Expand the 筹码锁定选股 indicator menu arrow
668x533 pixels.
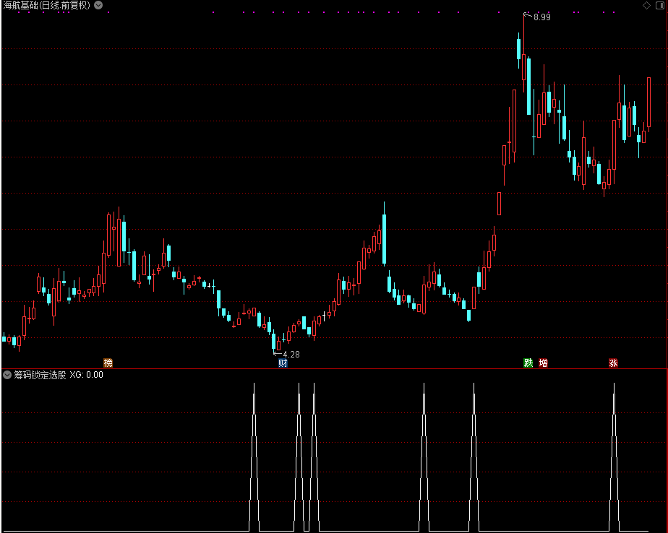pyautogui.click(x=7, y=375)
